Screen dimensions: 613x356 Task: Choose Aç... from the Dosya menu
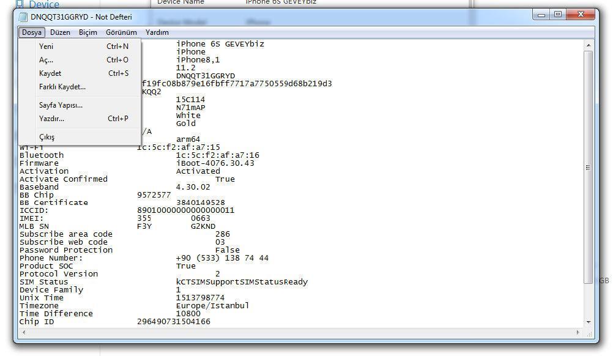(80, 60)
